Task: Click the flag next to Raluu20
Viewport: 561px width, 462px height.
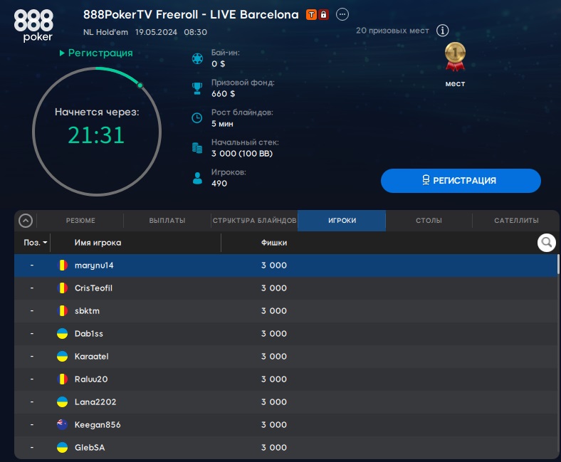Action: [62, 379]
